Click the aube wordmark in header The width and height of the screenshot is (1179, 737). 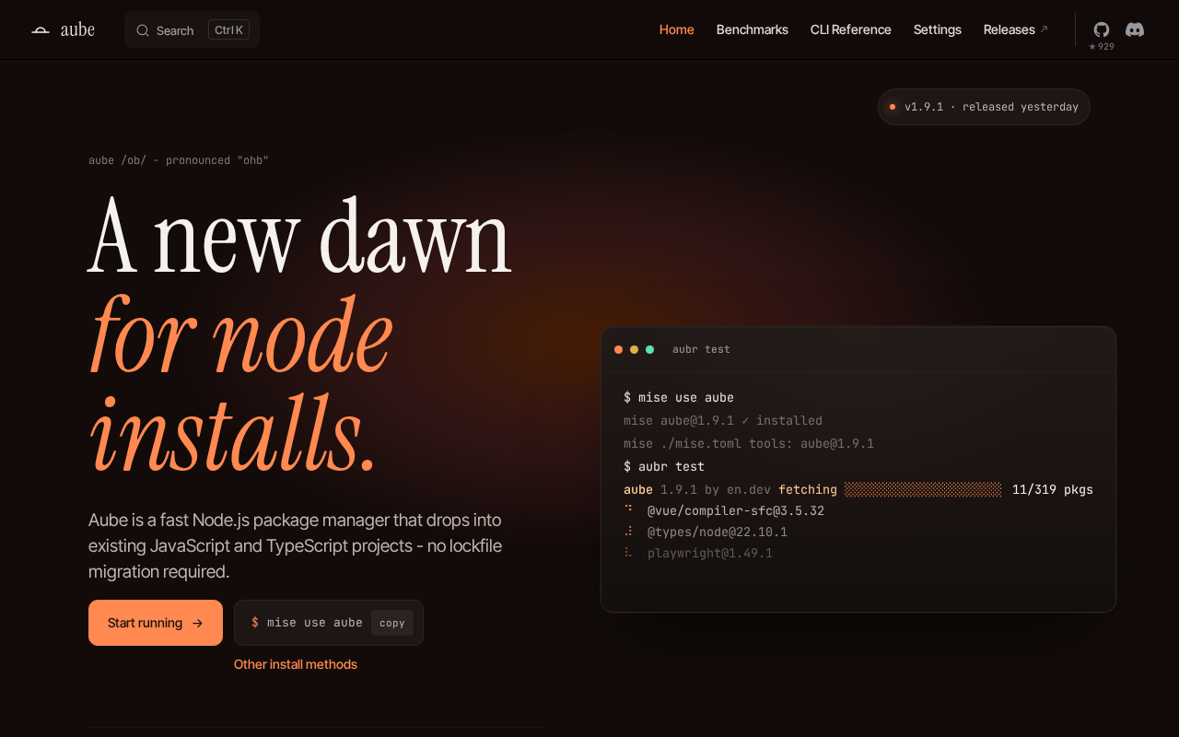pos(77,29)
